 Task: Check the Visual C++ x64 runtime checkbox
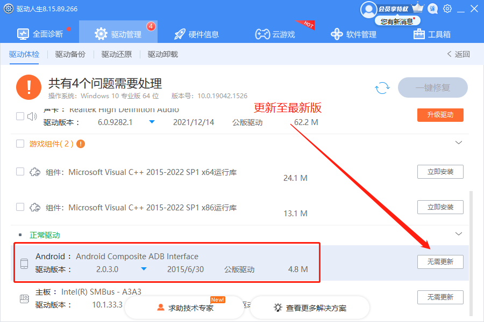click(20, 171)
